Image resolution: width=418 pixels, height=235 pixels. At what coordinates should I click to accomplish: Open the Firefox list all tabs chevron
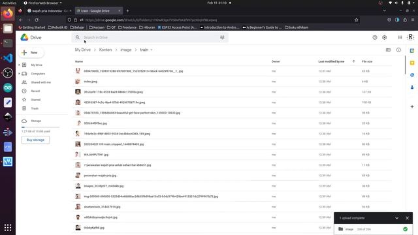click(385, 10)
